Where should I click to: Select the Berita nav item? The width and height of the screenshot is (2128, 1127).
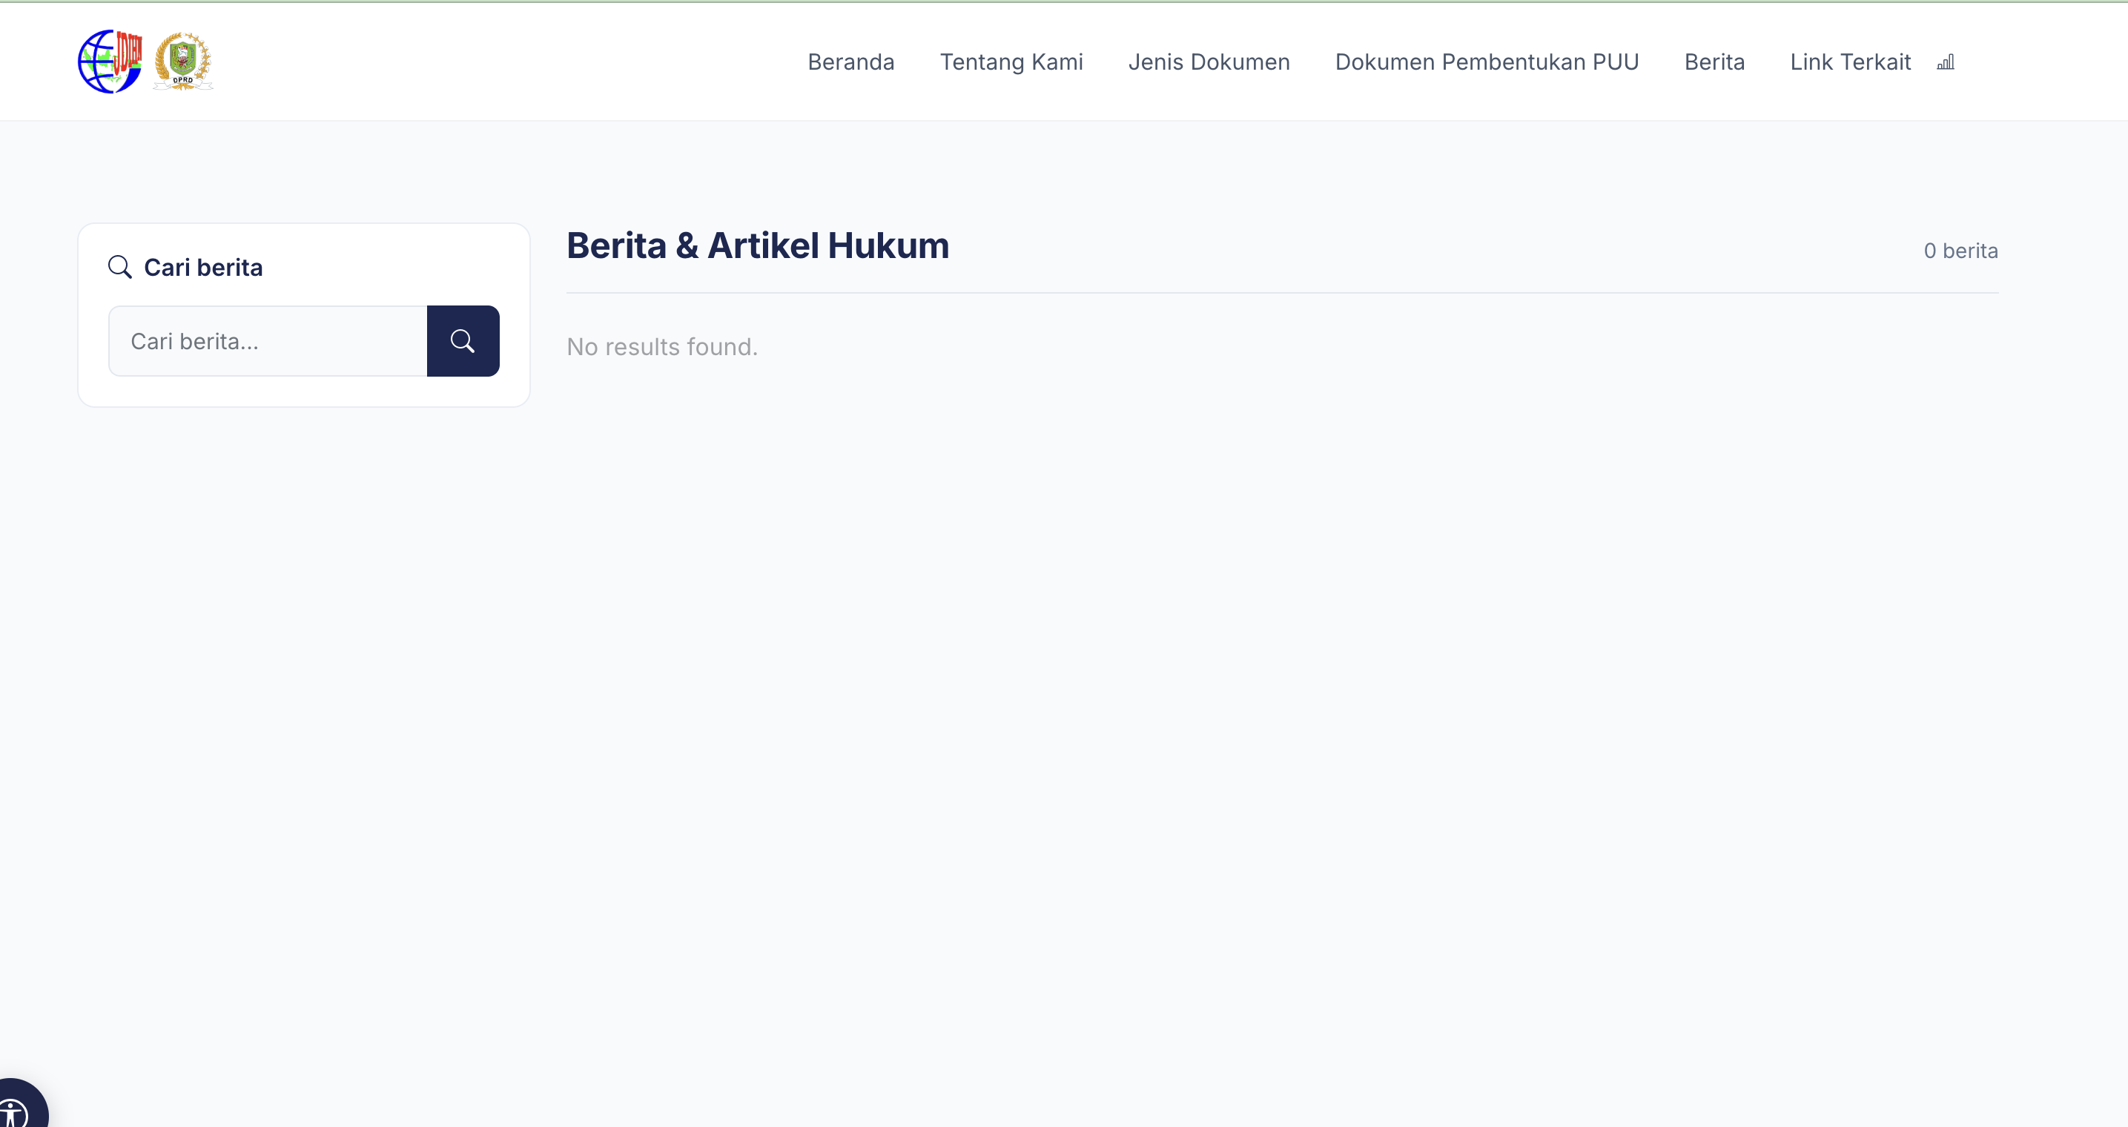[1714, 62]
